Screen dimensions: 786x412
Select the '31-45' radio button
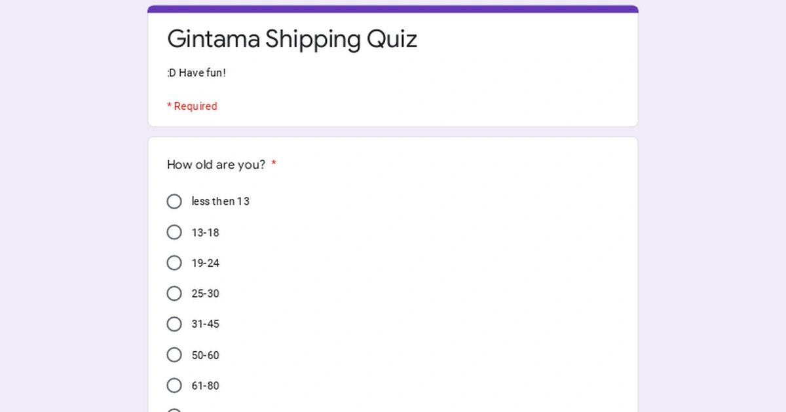click(174, 324)
